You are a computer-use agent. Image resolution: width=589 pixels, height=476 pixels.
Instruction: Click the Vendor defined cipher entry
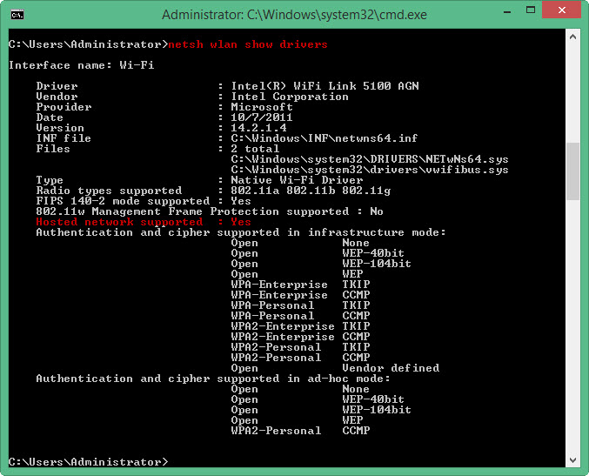[x=391, y=368]
